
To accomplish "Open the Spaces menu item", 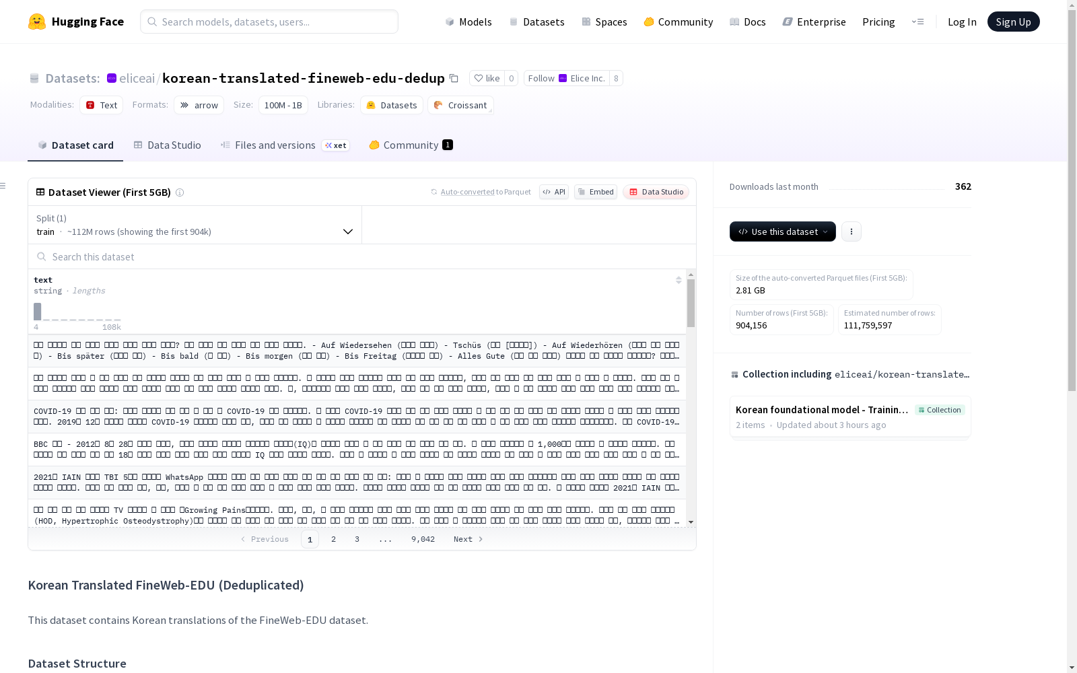I will 604,22.
